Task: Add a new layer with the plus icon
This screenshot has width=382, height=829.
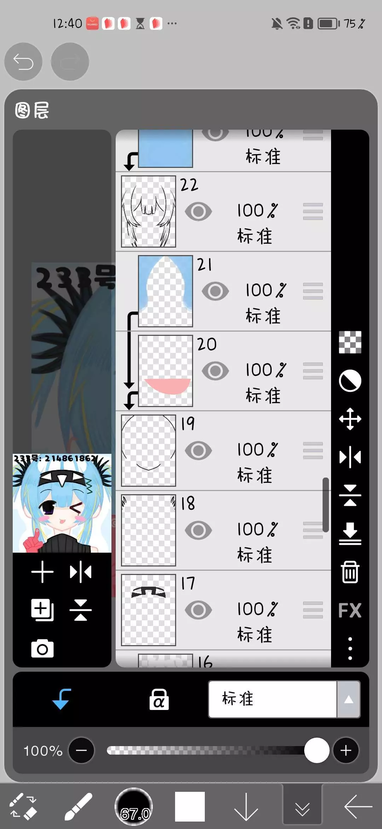Action: [x=42, y=572]
